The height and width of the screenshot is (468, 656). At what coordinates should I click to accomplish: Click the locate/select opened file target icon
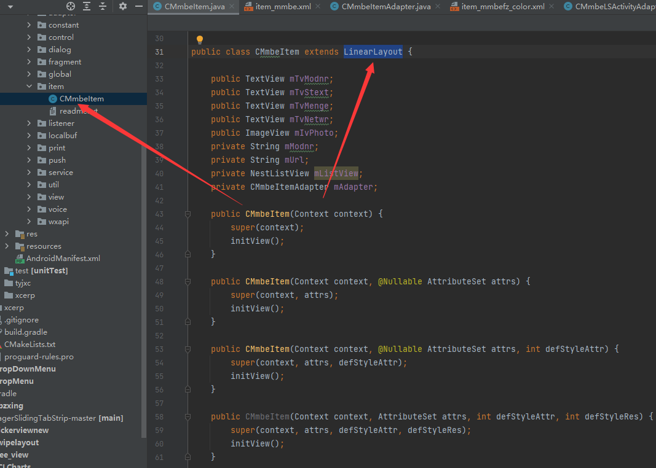tap(71, 6)
